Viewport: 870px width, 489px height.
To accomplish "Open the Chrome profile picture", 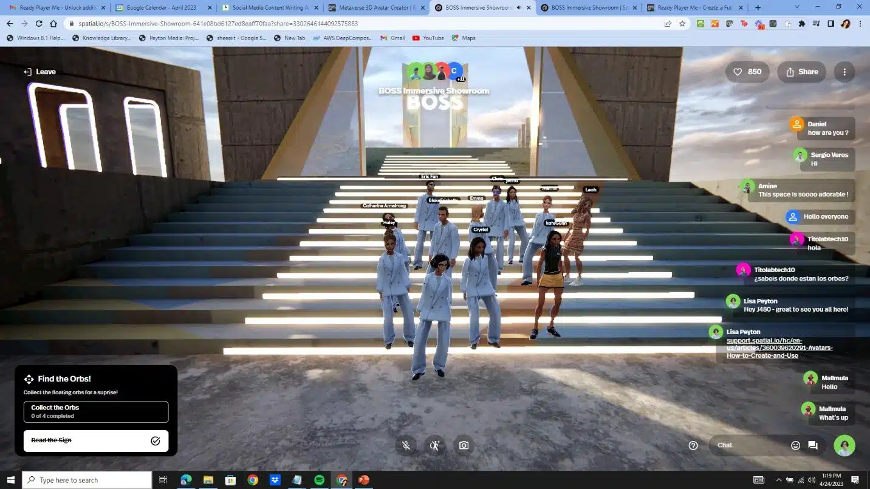I will (846, 24).
